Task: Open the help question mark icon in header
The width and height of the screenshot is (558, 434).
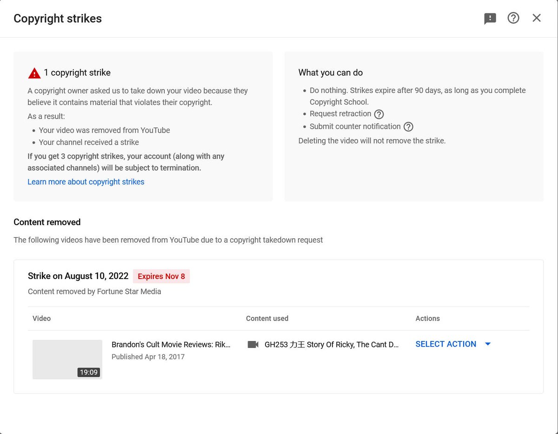Action: click(x=513, y=18)
